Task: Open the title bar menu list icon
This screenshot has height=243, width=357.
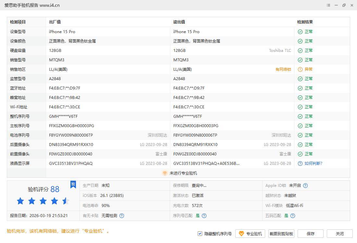Action: point(328,5)
